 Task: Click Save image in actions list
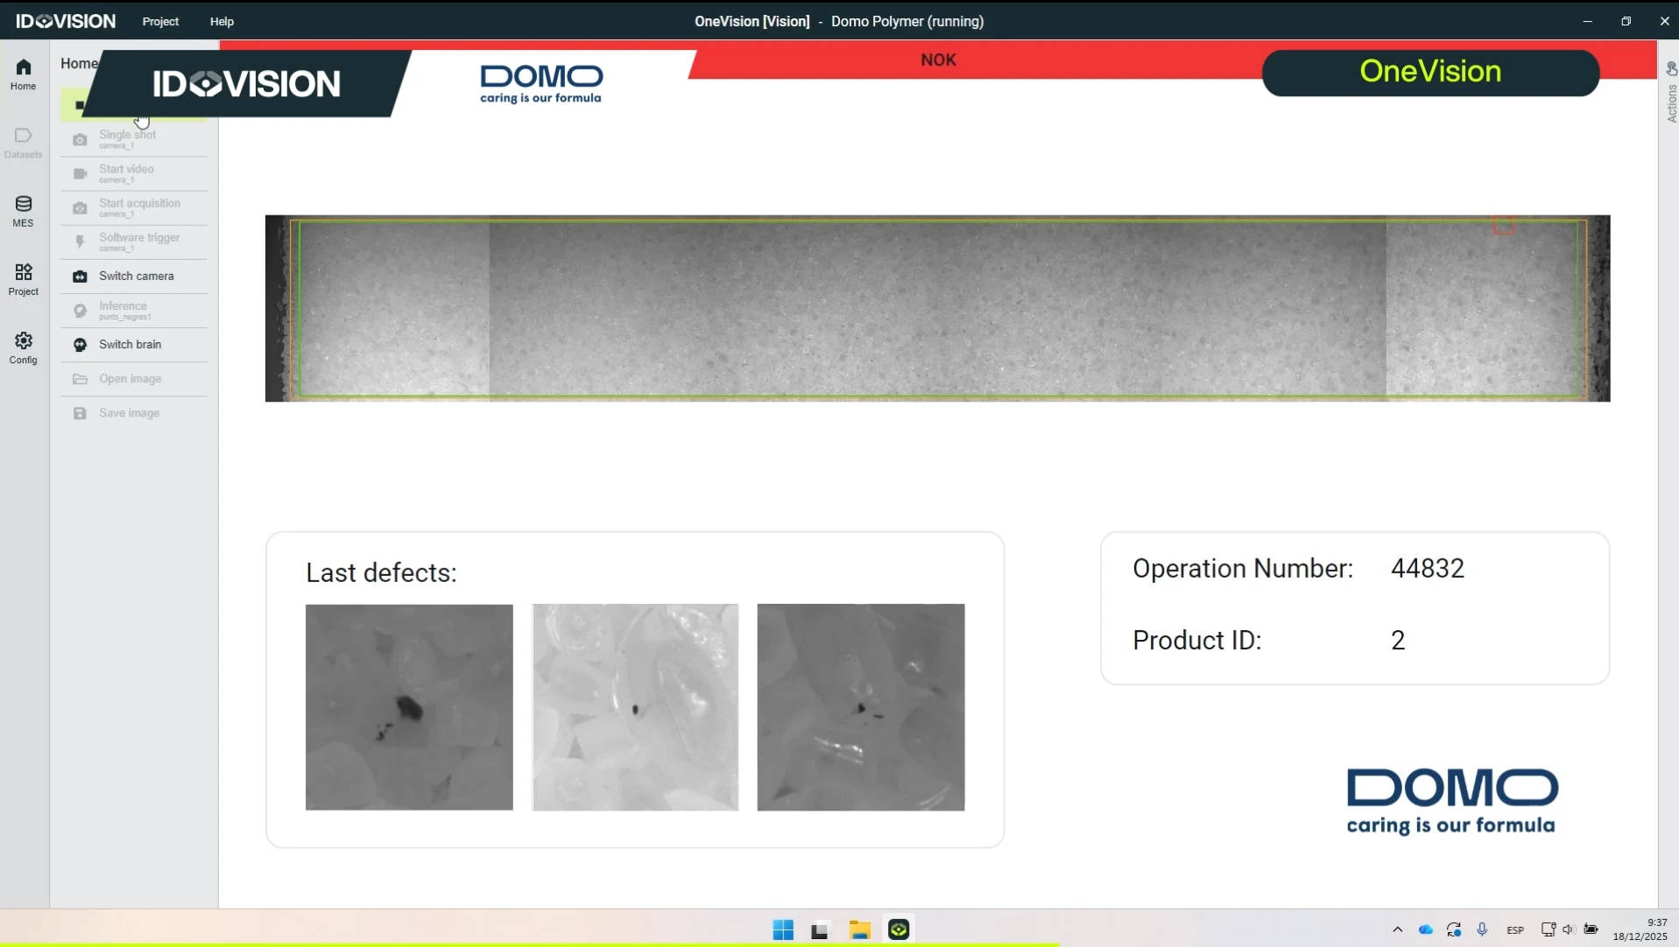coord(134,413)
